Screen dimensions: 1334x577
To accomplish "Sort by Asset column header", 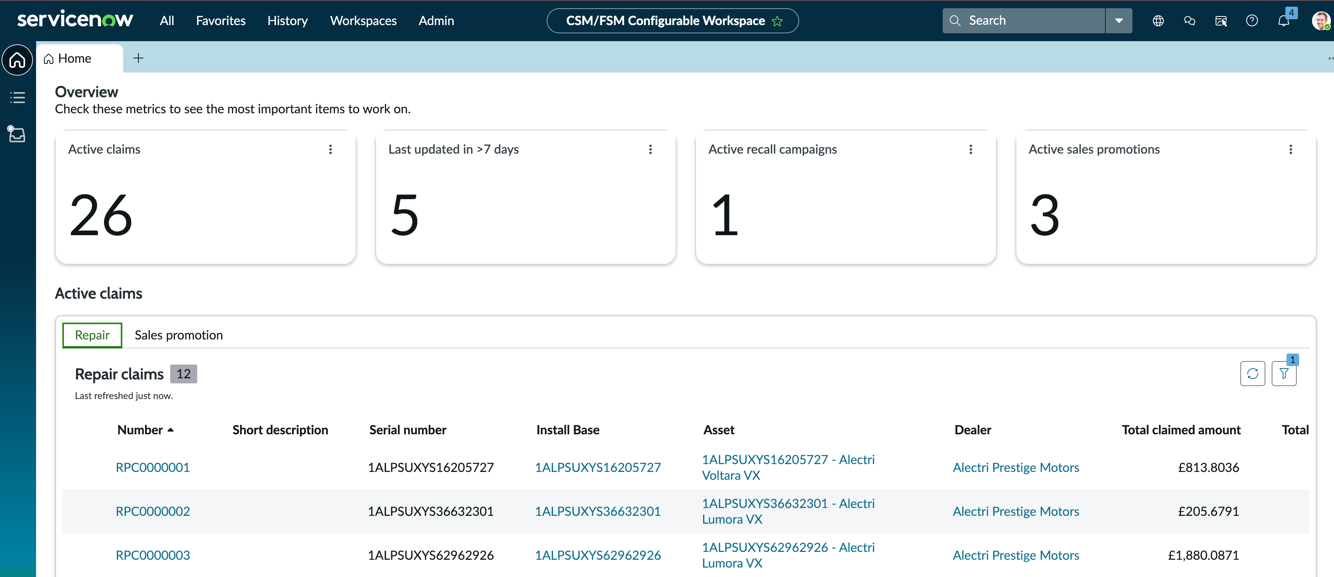I will click(719, 430).
